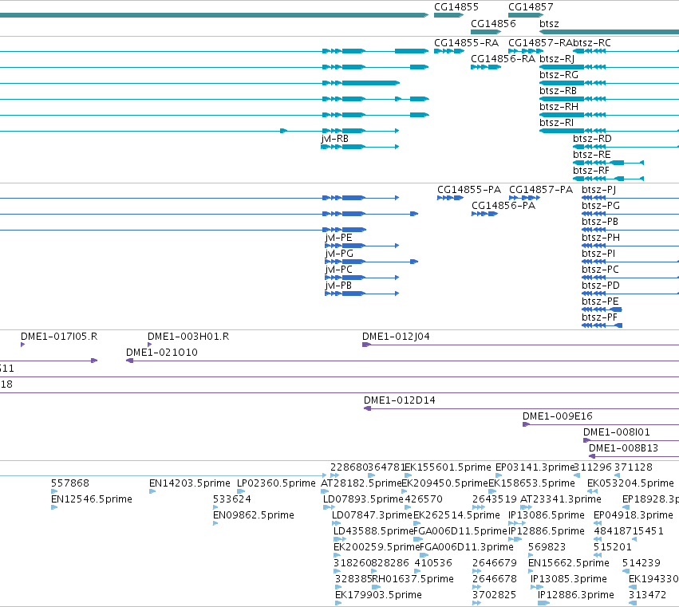Open the btsz-PB protein entry

point(600,222)
